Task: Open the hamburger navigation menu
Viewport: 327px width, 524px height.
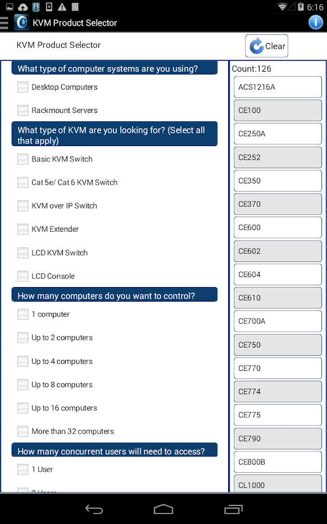Action: tap(4, 23)
